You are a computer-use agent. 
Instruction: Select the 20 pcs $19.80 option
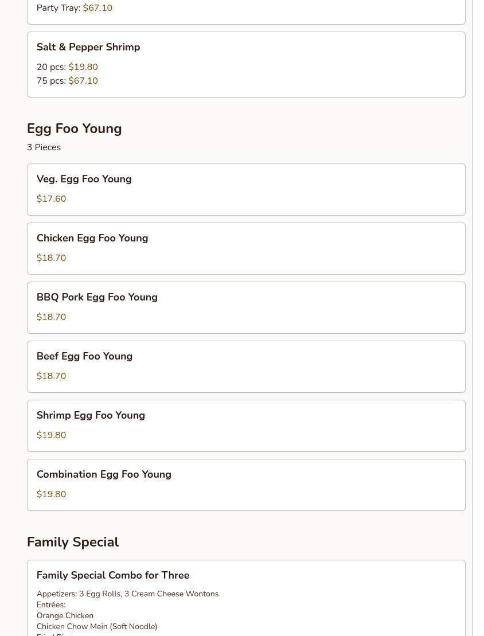67,67
